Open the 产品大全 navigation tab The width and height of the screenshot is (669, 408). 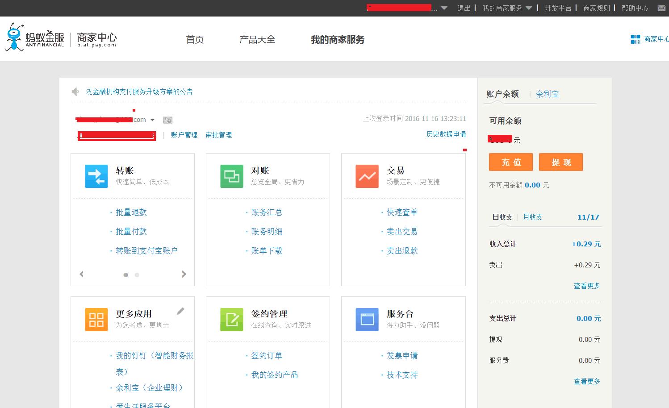257,40
